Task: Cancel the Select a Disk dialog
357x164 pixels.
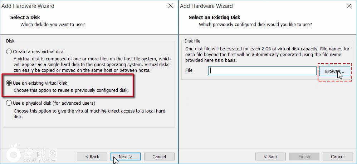Action: tap(159, 156)
